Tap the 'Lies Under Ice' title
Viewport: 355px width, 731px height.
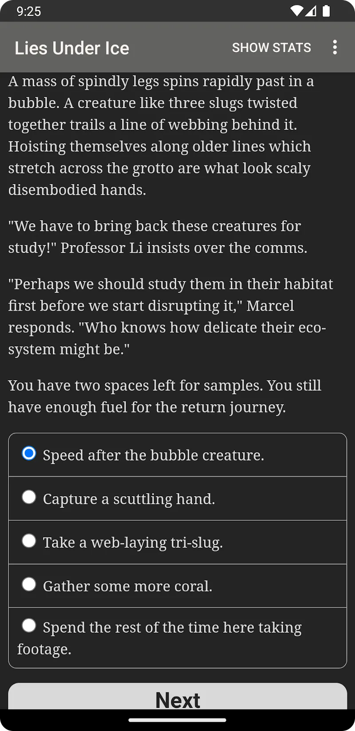tap(72, 48)
